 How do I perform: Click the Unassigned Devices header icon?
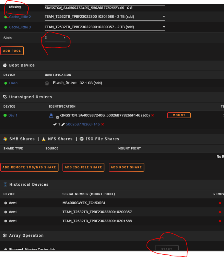(5, 97)
